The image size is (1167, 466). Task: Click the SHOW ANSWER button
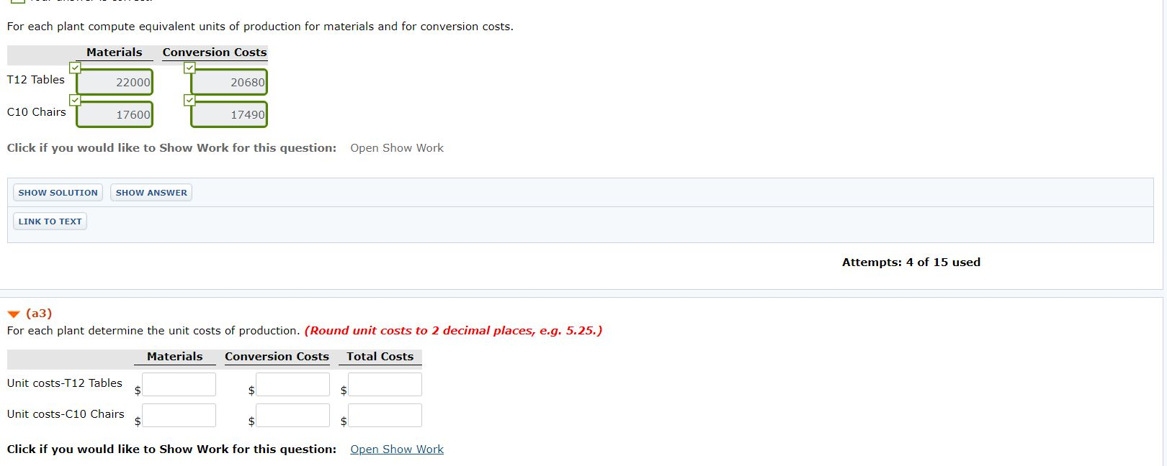[151, 192]
